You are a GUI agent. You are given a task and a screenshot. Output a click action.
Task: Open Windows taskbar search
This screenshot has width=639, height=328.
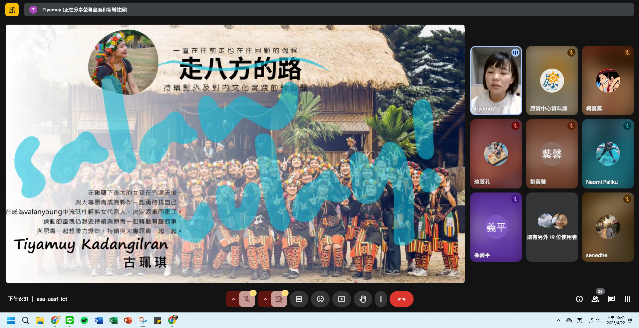(26, 320)
